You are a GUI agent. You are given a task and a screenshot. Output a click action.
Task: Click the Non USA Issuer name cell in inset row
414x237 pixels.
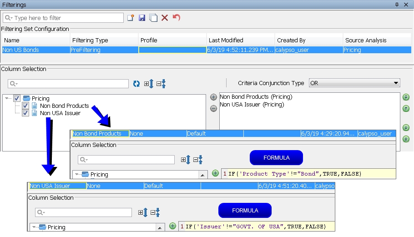click(58, 186)
